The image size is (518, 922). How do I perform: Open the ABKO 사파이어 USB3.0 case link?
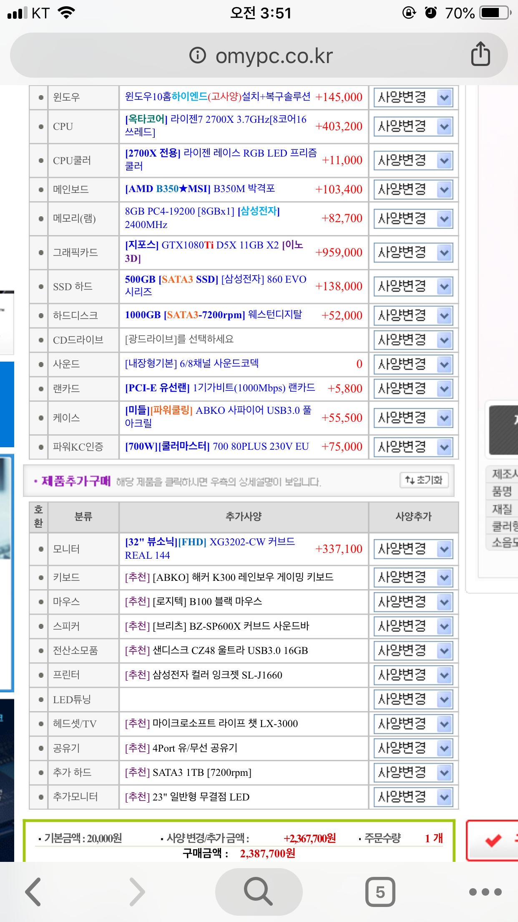click(219, 417)
